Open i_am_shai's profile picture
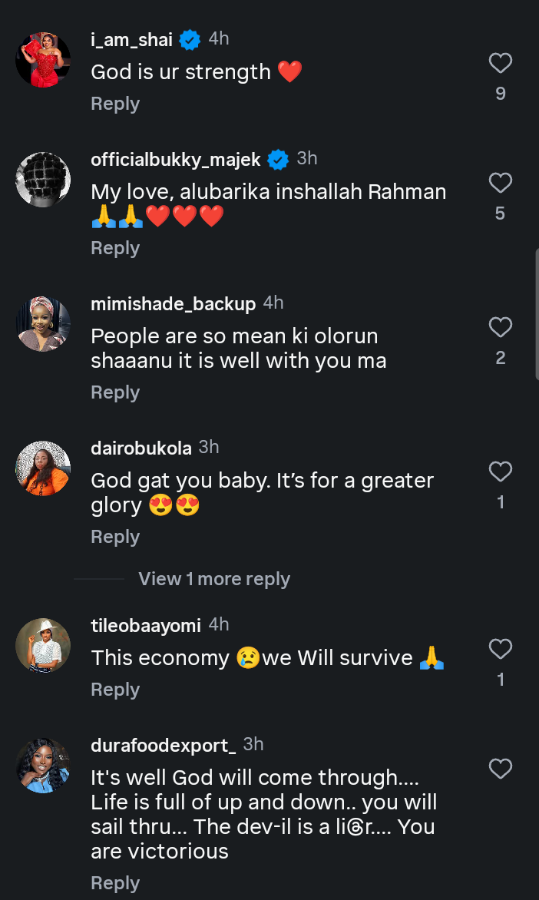 [43, 60]
